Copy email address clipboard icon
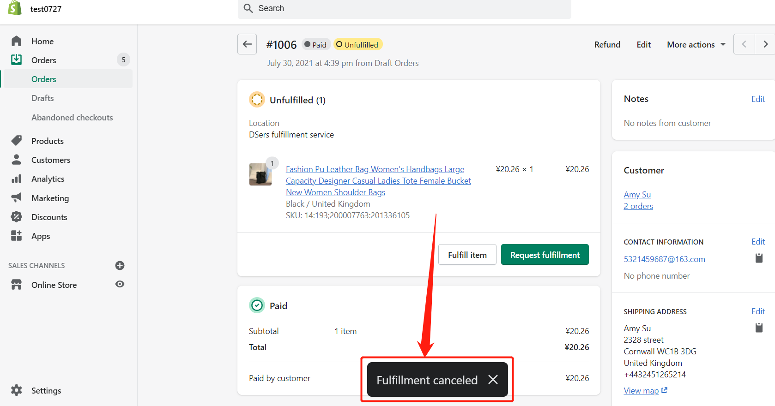Viewport: 775px width, 406px height. coord(759,258)
